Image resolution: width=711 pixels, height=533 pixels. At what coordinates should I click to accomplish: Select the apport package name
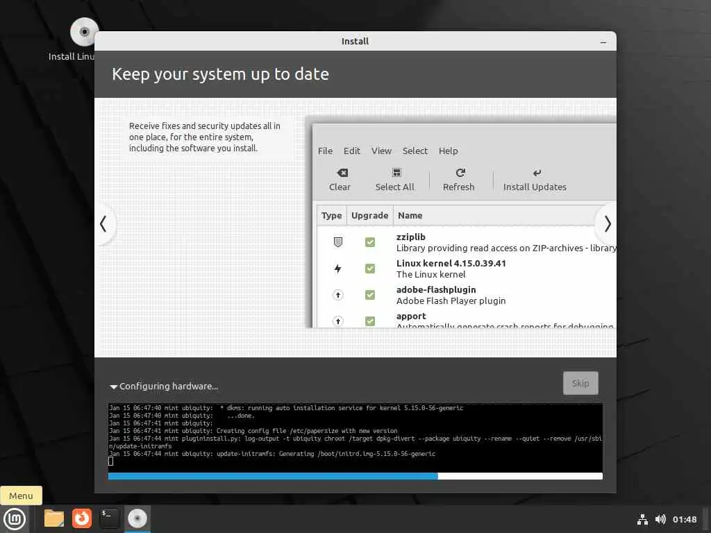[411, 316]
